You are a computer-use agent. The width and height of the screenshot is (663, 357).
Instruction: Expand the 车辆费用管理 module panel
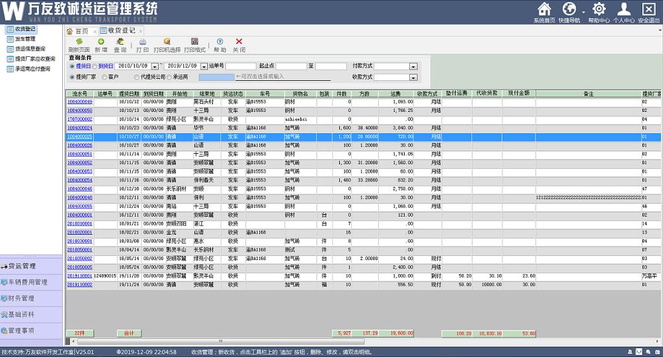pyautogui.click(x=31, y=282)
